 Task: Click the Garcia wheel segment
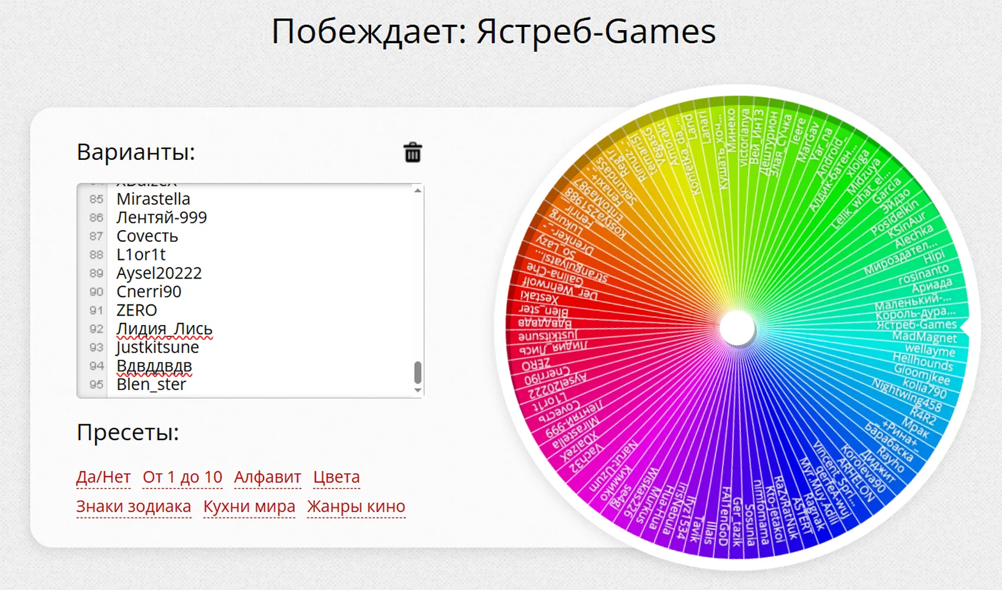pos(886,191)
